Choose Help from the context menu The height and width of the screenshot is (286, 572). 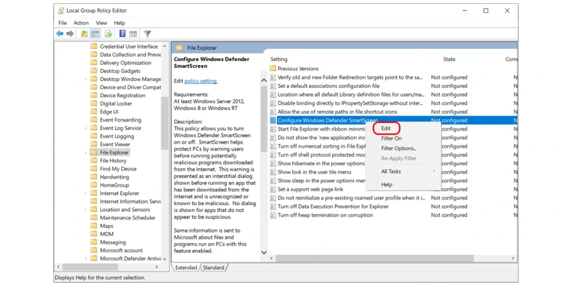[387, 184]
